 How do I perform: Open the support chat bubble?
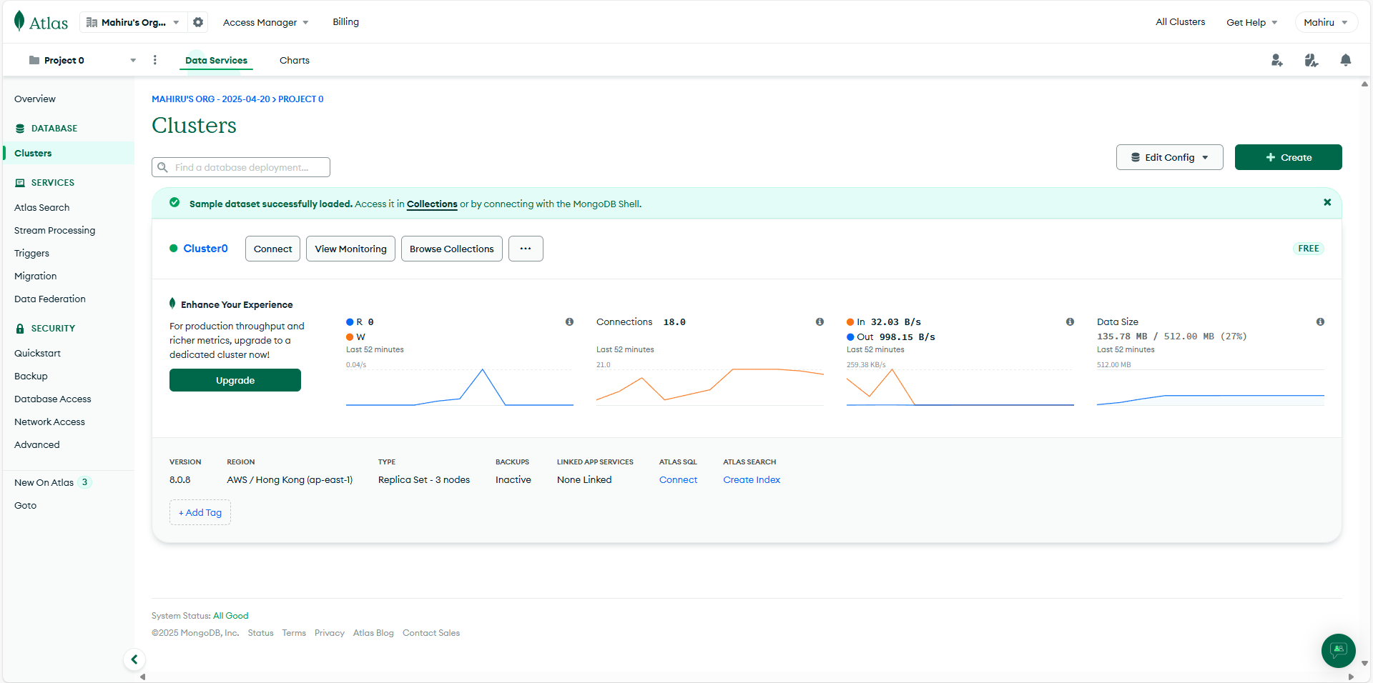click(x=1339, y=651)
